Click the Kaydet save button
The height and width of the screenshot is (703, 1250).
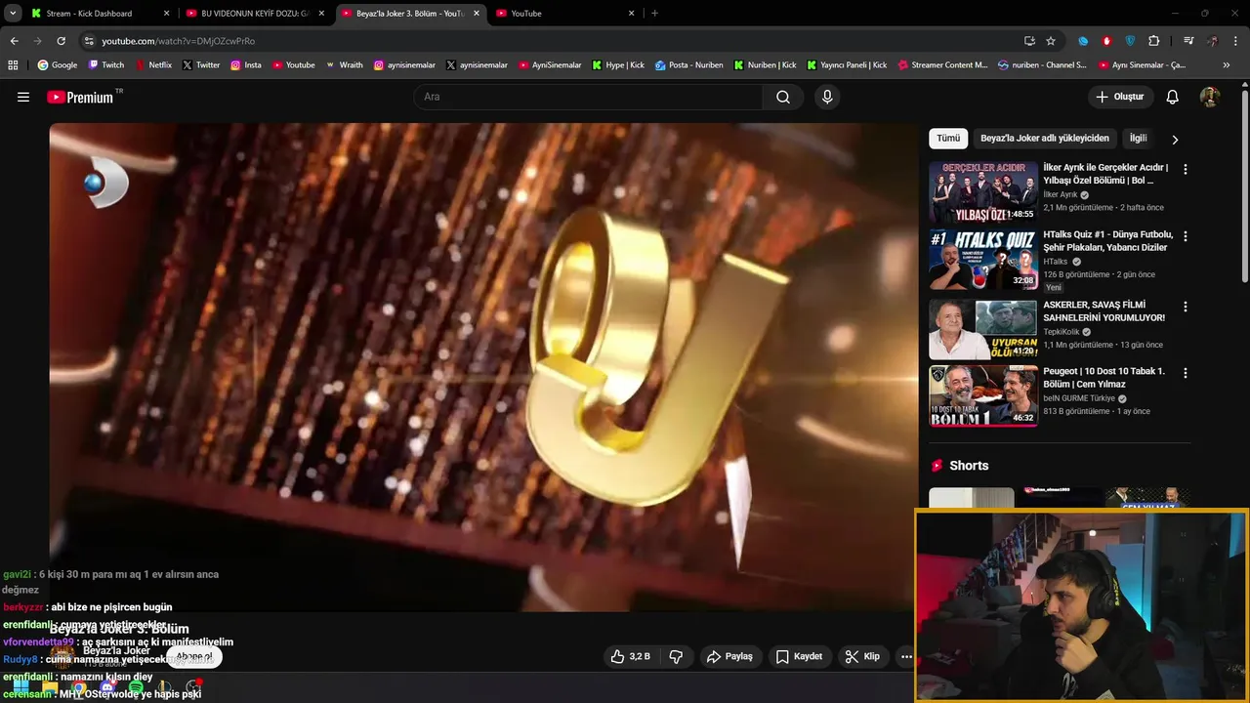[799, 656]
